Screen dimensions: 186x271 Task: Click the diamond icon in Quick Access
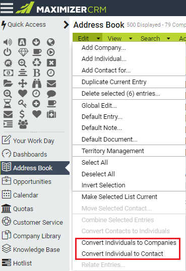23,52
